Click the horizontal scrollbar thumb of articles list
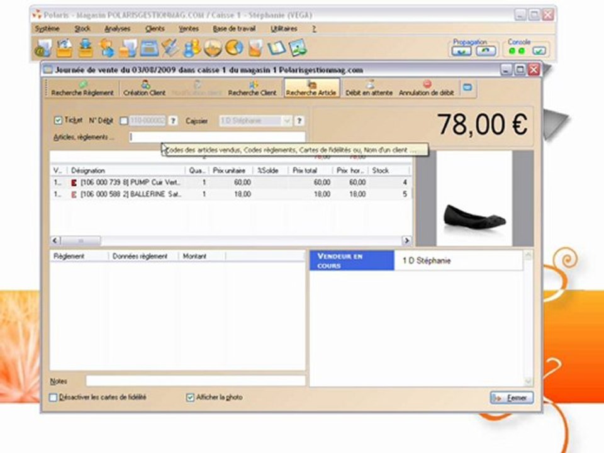604x453 pixels. (81, 241)
